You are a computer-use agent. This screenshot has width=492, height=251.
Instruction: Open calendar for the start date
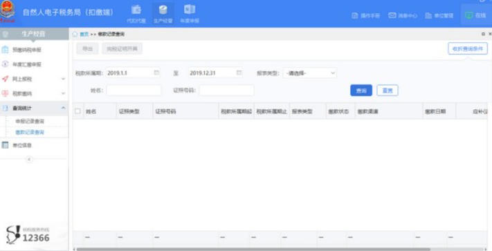point(156,73)
